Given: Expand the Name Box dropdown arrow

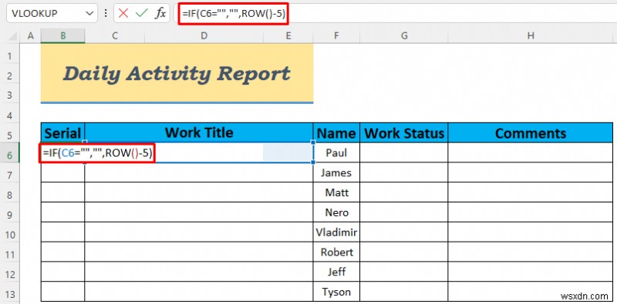Looking at the screenshot, I should tap(89, 14).
